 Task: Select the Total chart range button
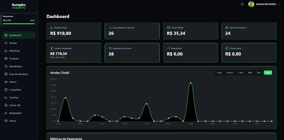[268, 72]
